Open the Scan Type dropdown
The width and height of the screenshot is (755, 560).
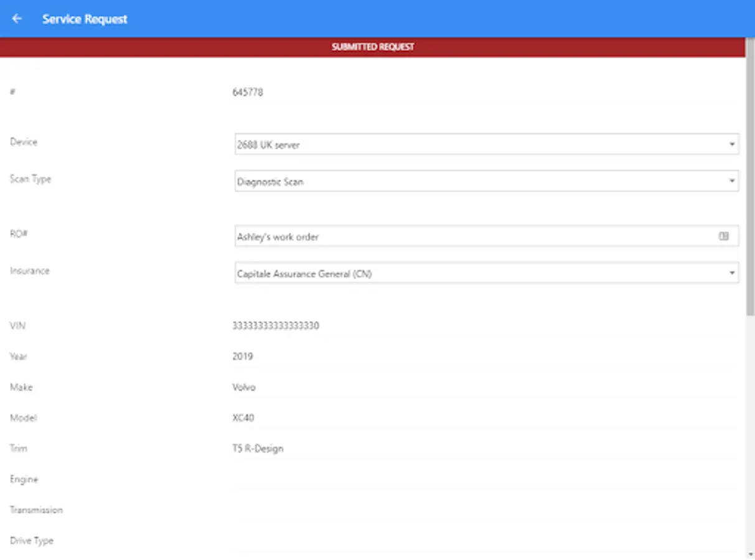point(487,182)
